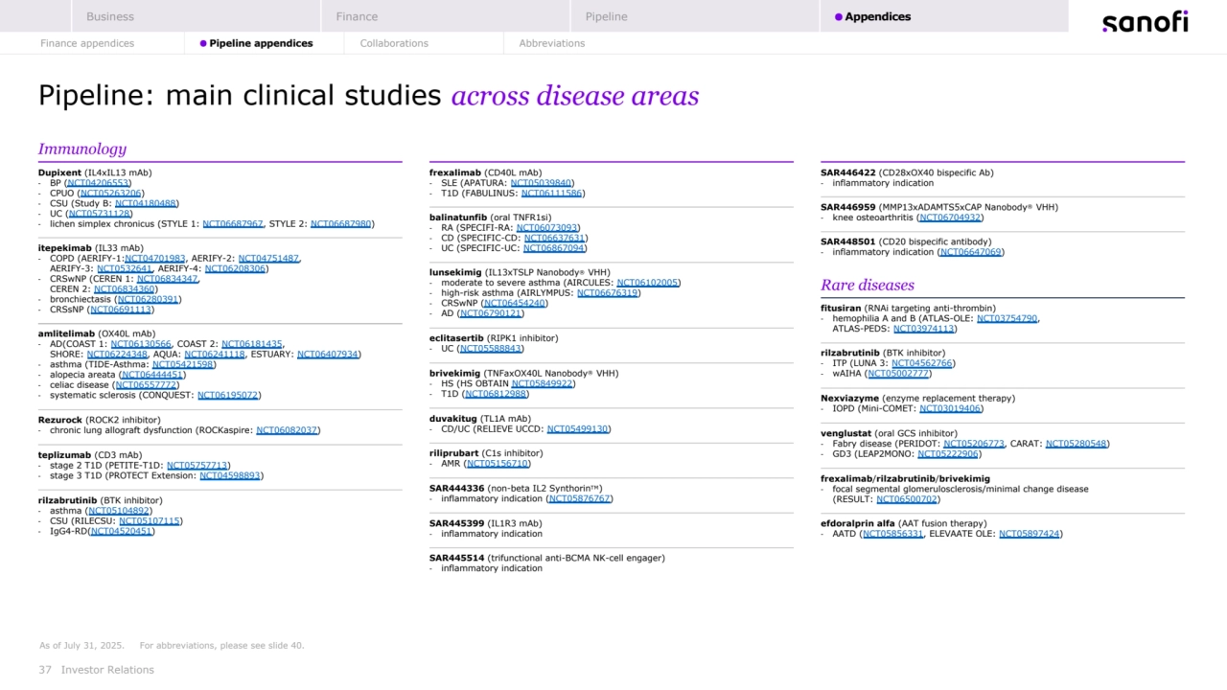This screenshot has height=690, width=1227.
Task: Open AERIFY-1 link NCT04701983
Action: [x=155, y=259]
